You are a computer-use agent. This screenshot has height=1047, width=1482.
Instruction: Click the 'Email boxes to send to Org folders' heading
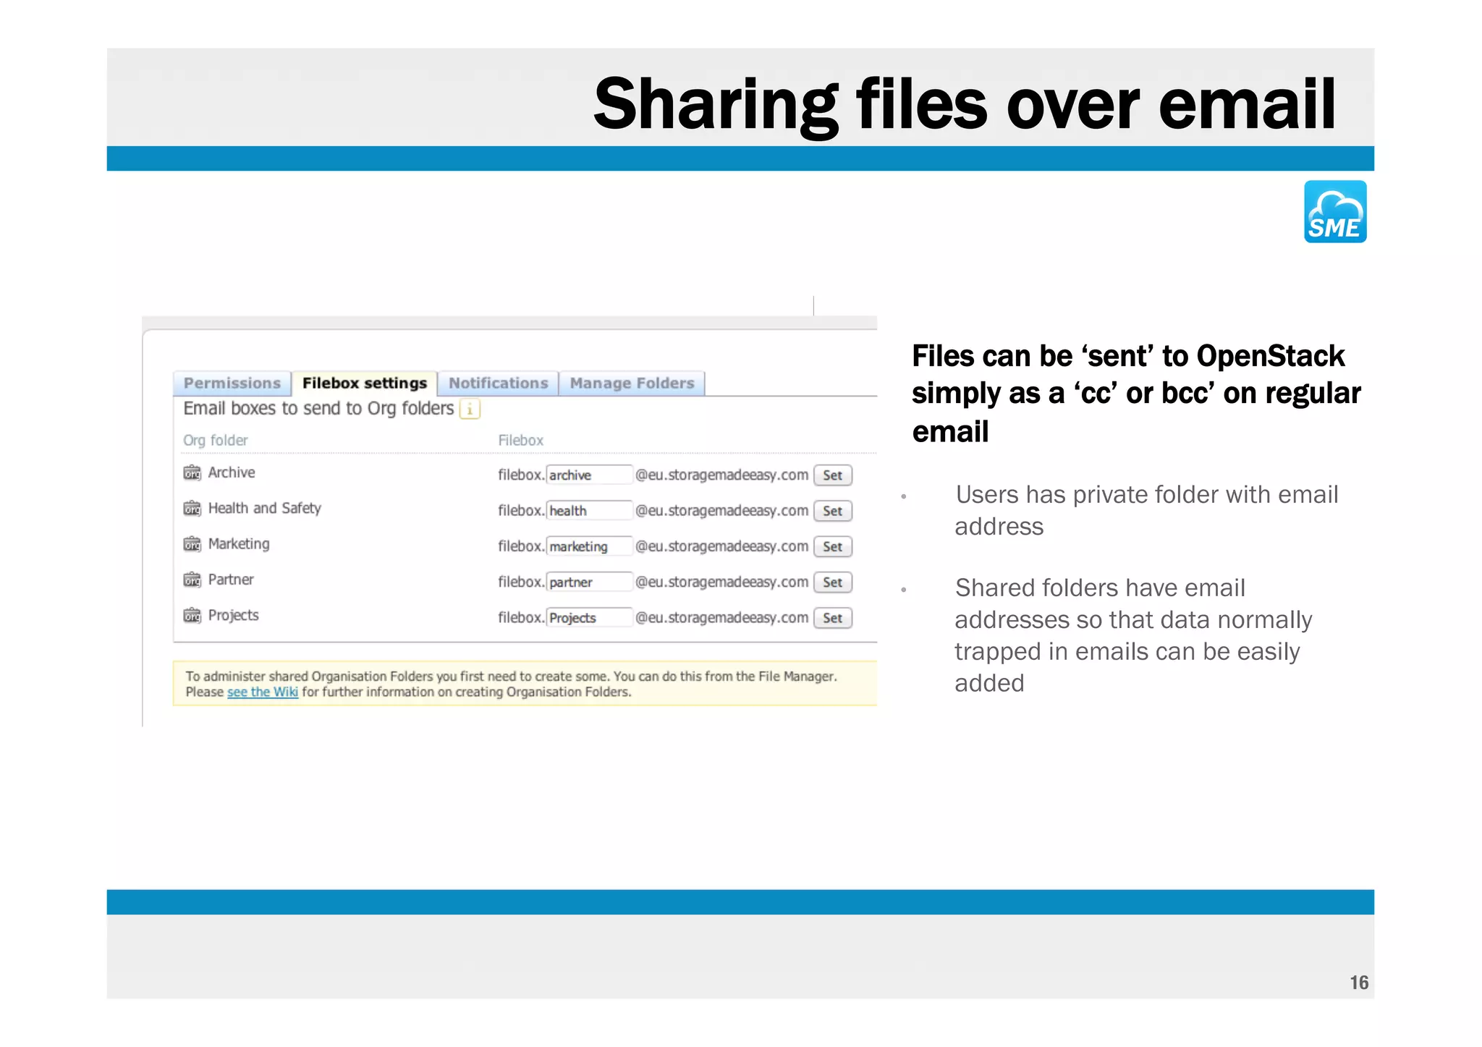tap(318, 409)
